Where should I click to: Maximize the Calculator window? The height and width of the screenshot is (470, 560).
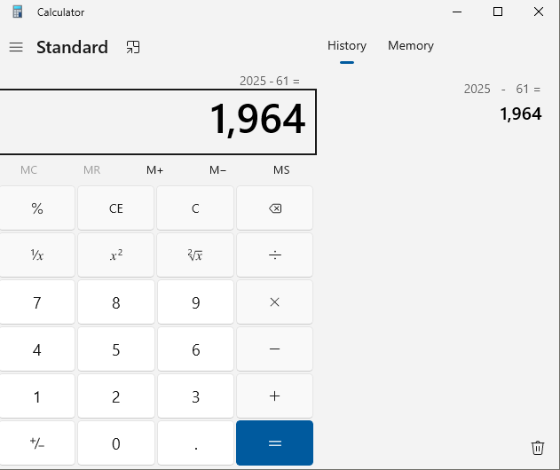pos(498,12)
